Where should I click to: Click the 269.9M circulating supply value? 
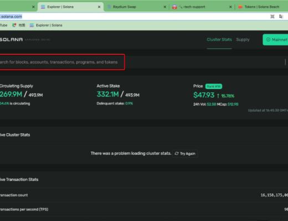[x=11, y=94]
